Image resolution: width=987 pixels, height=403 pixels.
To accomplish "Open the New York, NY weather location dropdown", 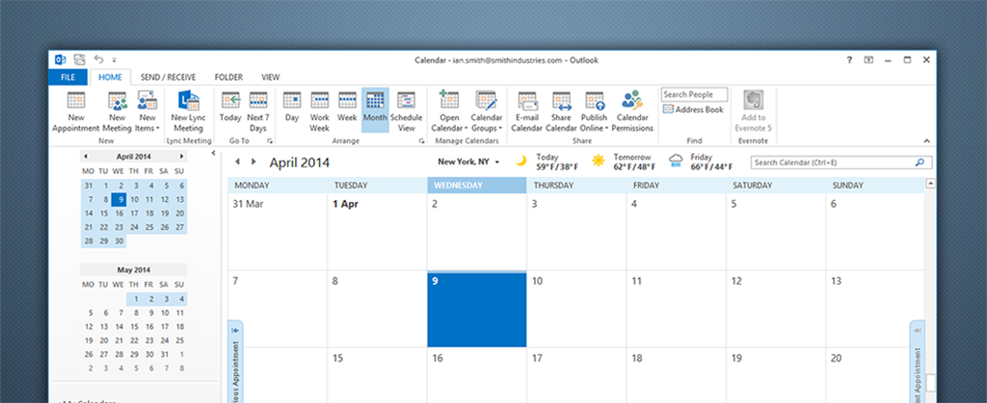I will [468, 162].
